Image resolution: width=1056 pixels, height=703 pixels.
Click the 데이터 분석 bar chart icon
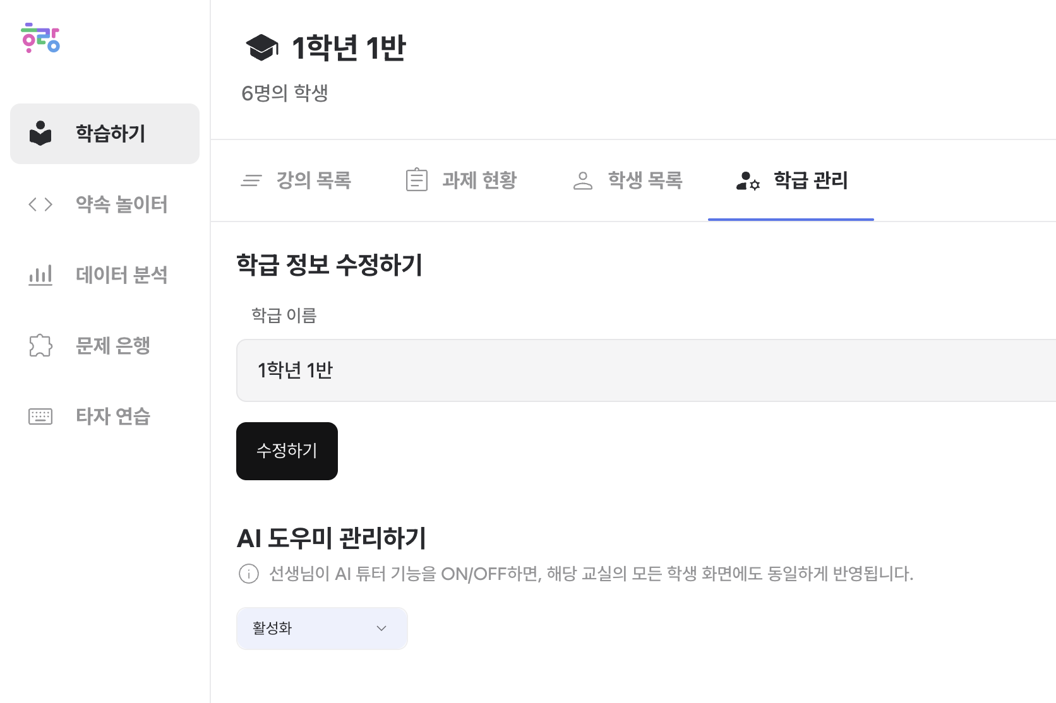click(x=40, y=275)
